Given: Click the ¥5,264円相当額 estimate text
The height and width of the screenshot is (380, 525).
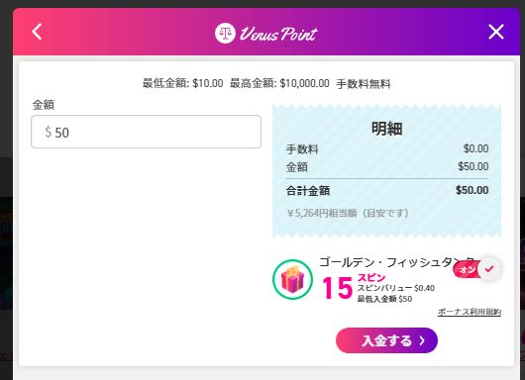Looking at the screenshot, I should point(348,213).
